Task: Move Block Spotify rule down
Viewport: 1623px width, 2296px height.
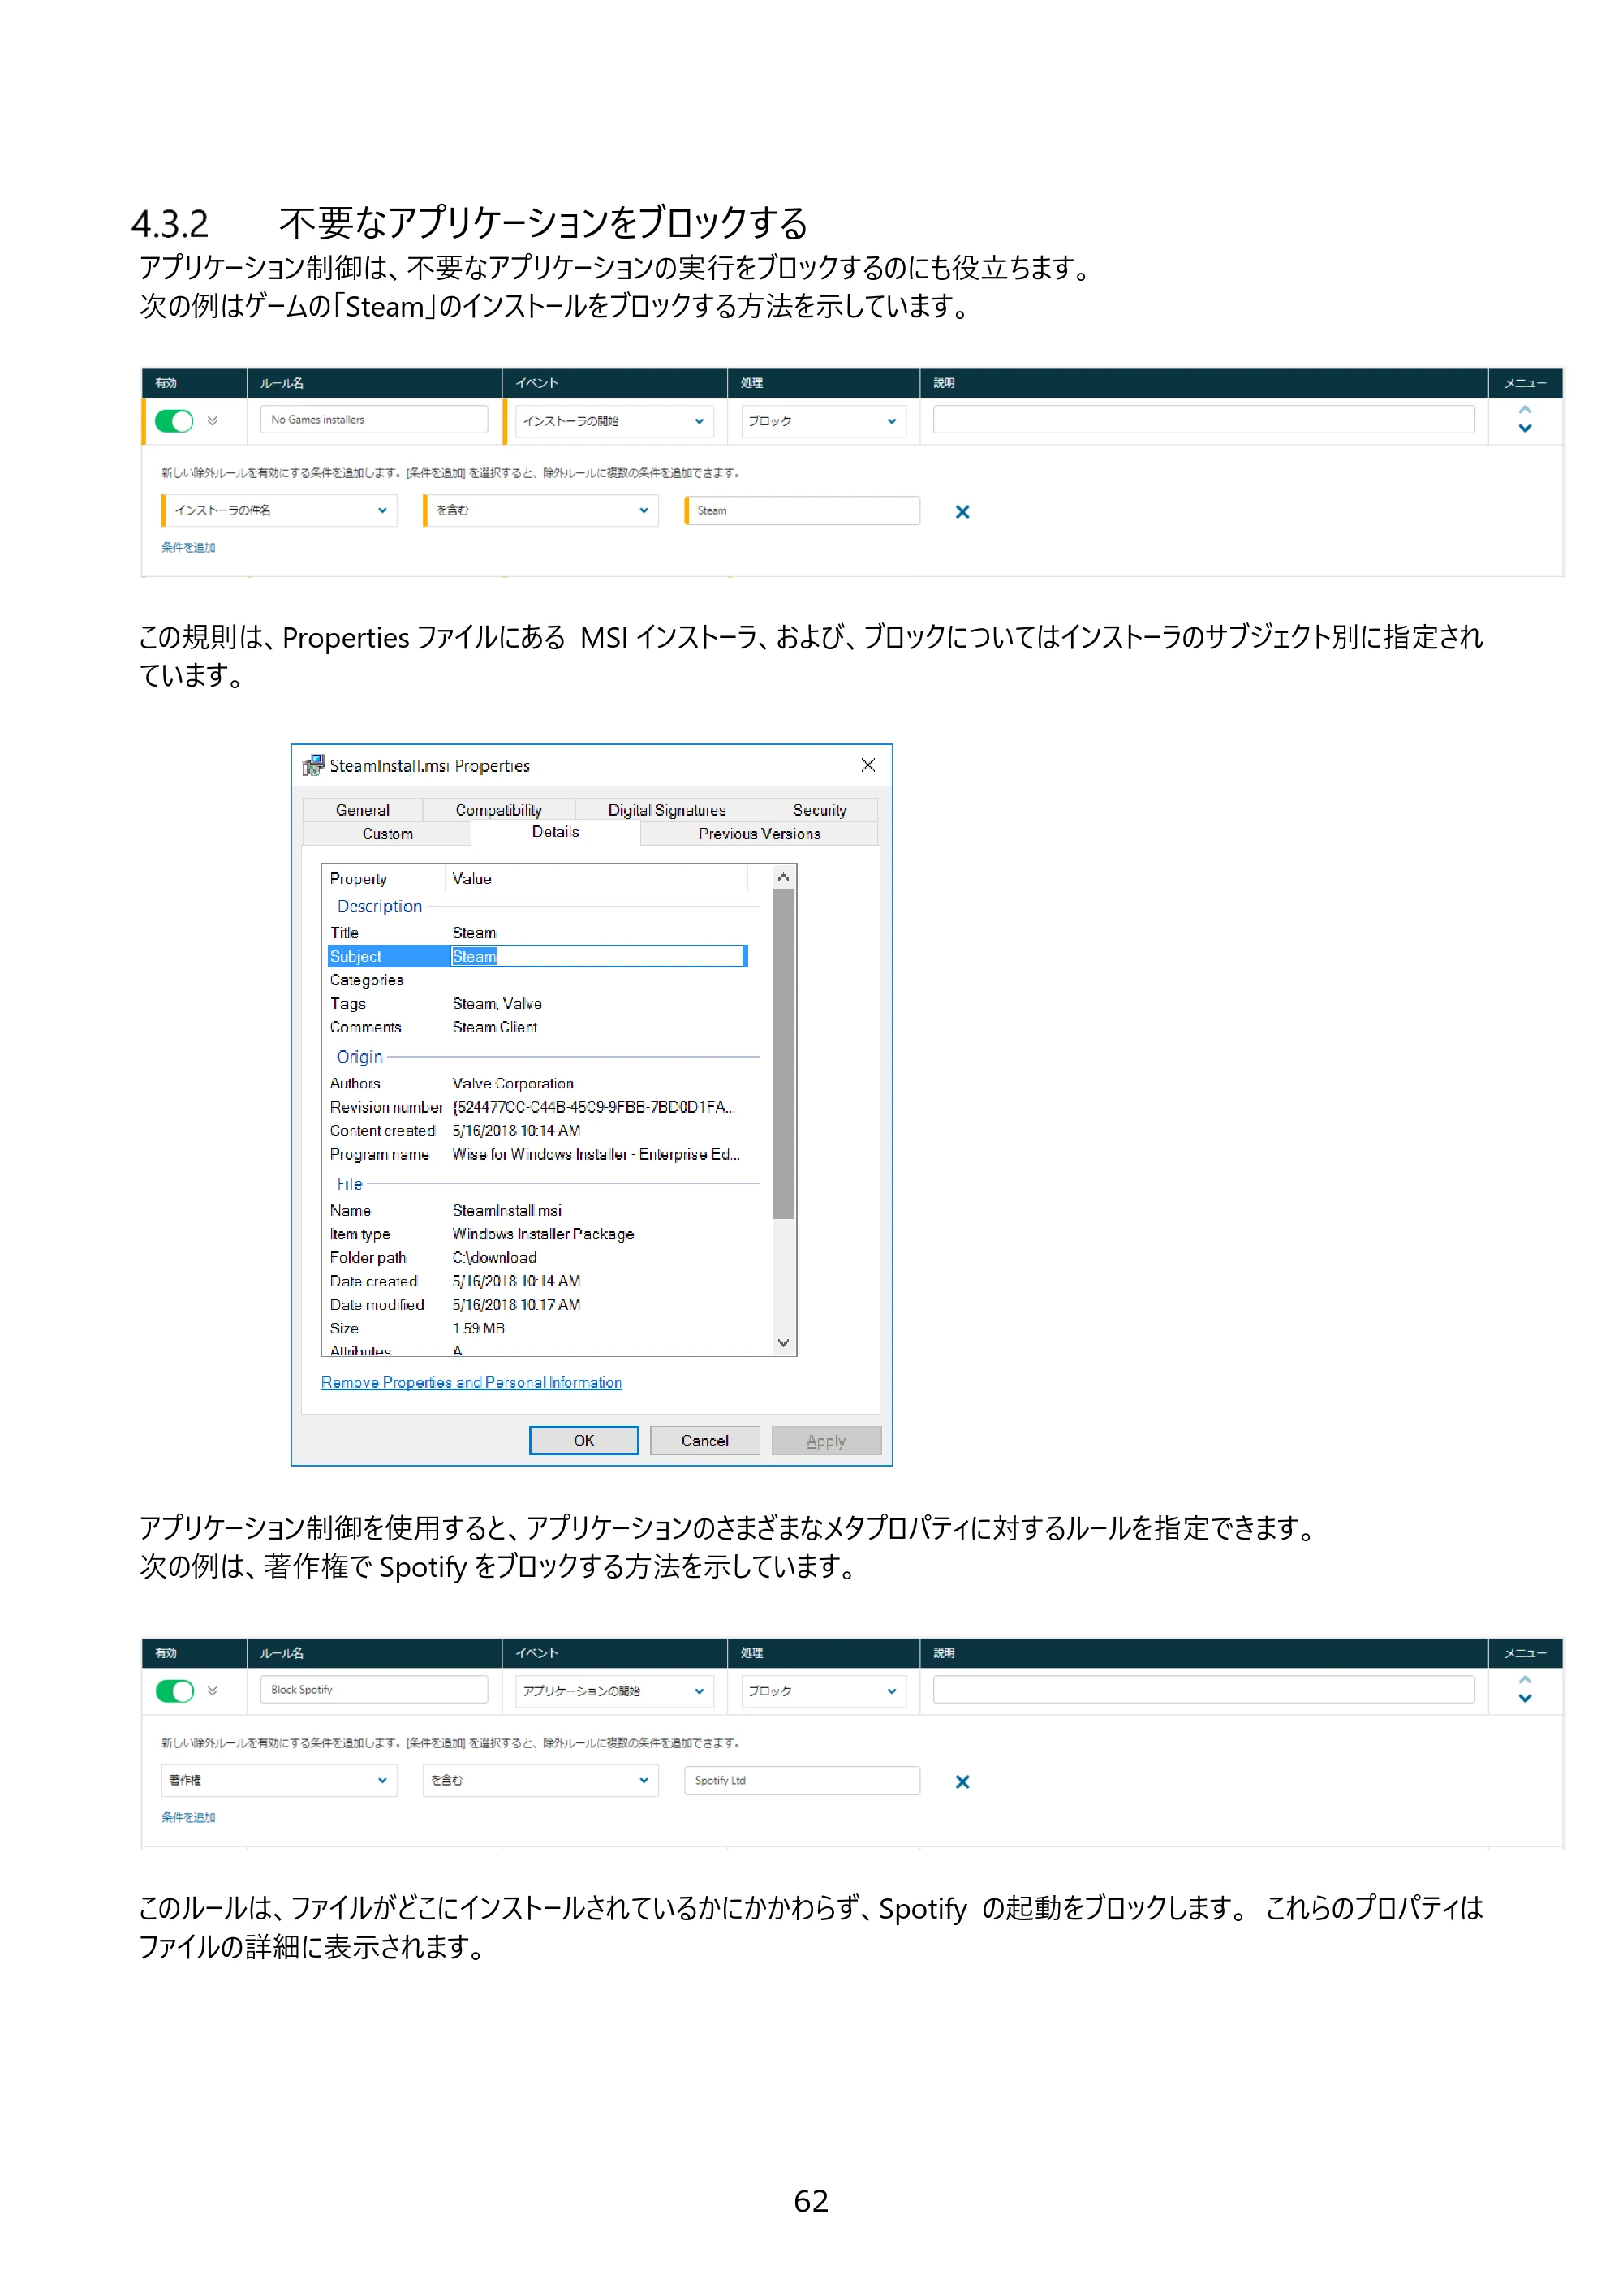Action: pyautogui.click(x=1525, y=1699)
